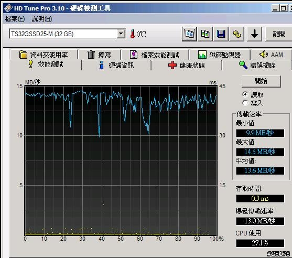Switch to the 健康狀態 health tab
The height and width of the screenshot is (258, 292).
187,66
